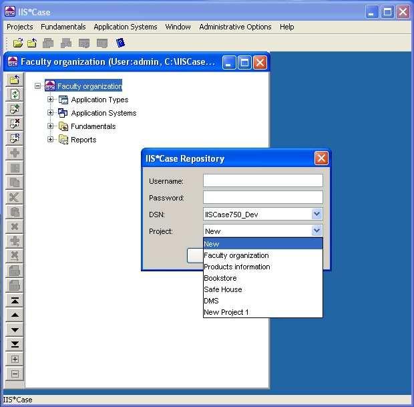Click the move to top arrow icon
This screenshot has width=414, height=407.
coord(15,300)
